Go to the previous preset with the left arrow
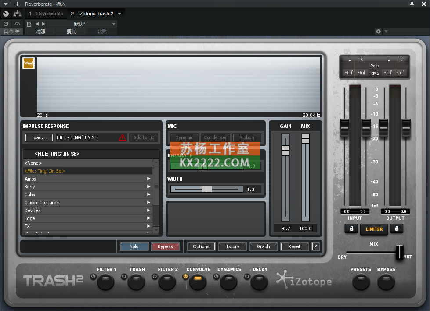Image resolution: width=430 pixels, height=311 pixels. (37, 24)
